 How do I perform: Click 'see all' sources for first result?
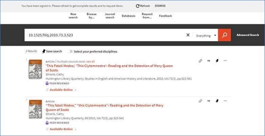90,62
